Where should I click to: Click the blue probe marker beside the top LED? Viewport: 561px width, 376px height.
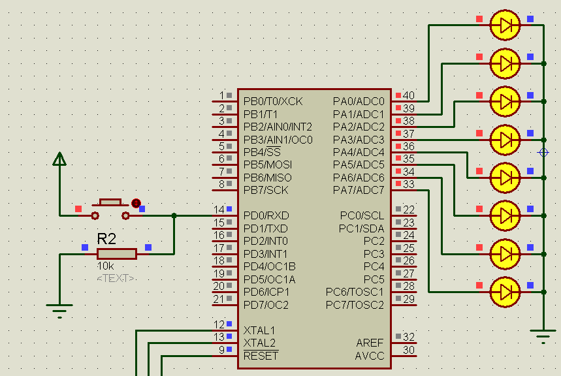(529, 19)
